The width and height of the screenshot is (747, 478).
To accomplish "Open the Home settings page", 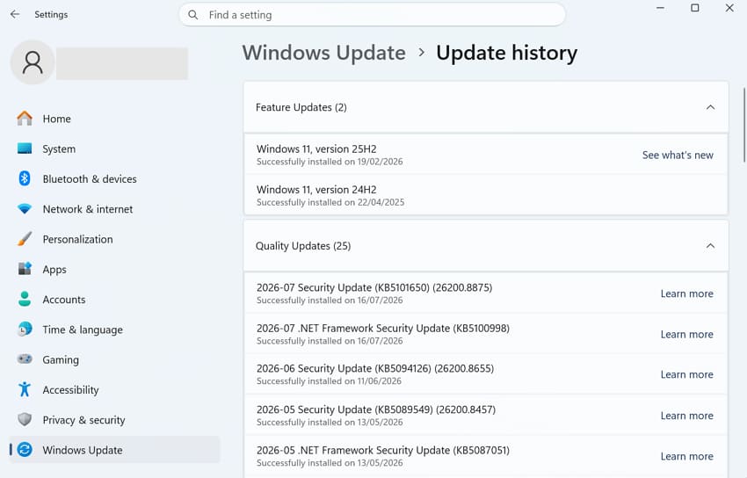I will point(114,119).
